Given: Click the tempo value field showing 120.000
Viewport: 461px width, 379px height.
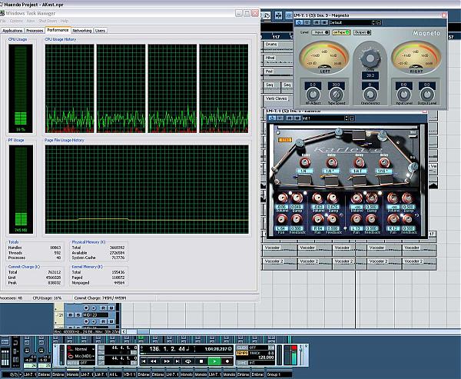Looking at the screenshot, I should (267, 358).
